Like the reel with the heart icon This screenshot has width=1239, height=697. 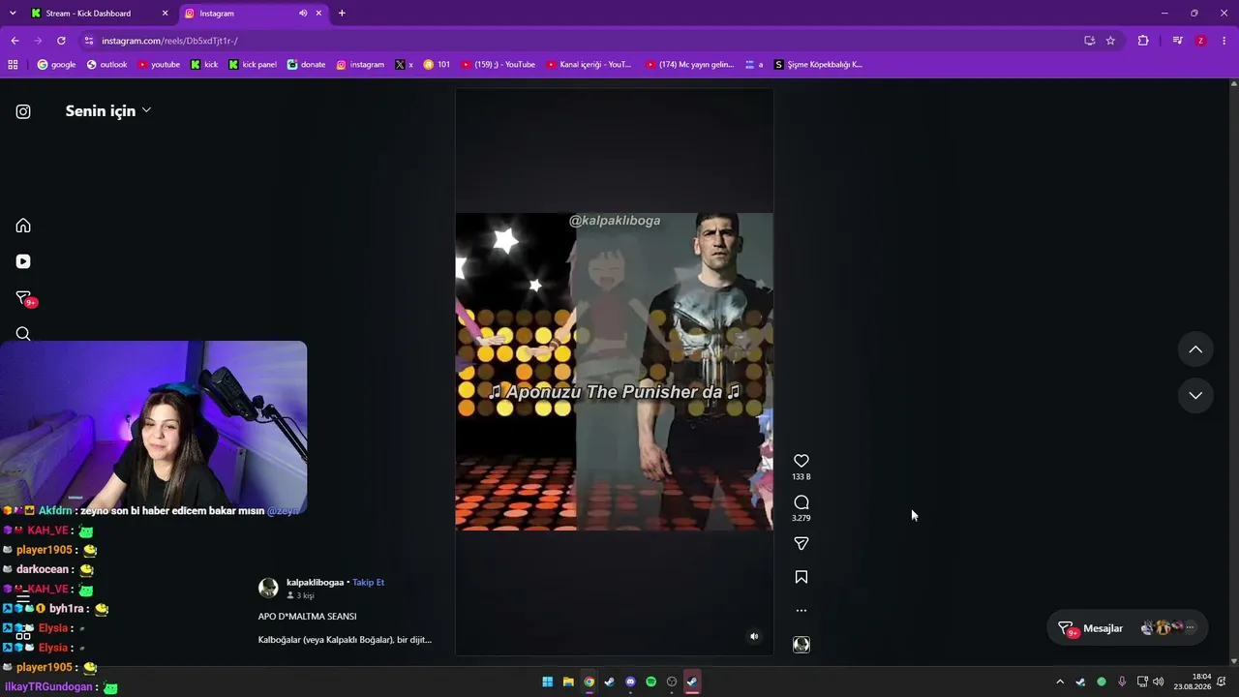pyautogui.click(x=801, y=461)
